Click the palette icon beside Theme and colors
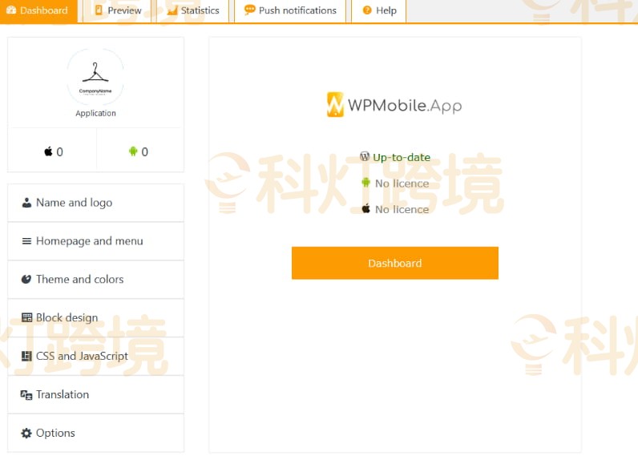Screen dimensions: 638x468 [26, 279]
